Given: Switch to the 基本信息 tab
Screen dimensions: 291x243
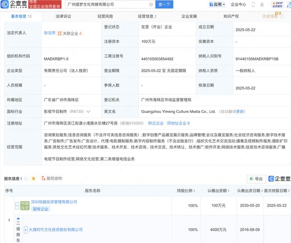Looking at the screenshot, I should pyautogui.click(x=21, y=16).
